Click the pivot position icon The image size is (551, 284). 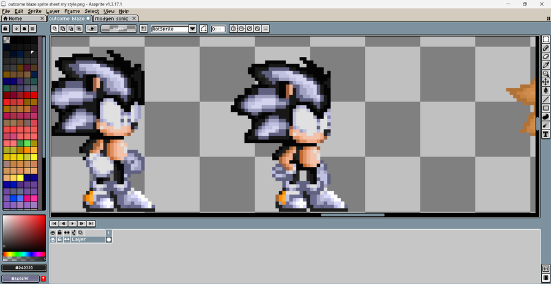tap(143, 29)
